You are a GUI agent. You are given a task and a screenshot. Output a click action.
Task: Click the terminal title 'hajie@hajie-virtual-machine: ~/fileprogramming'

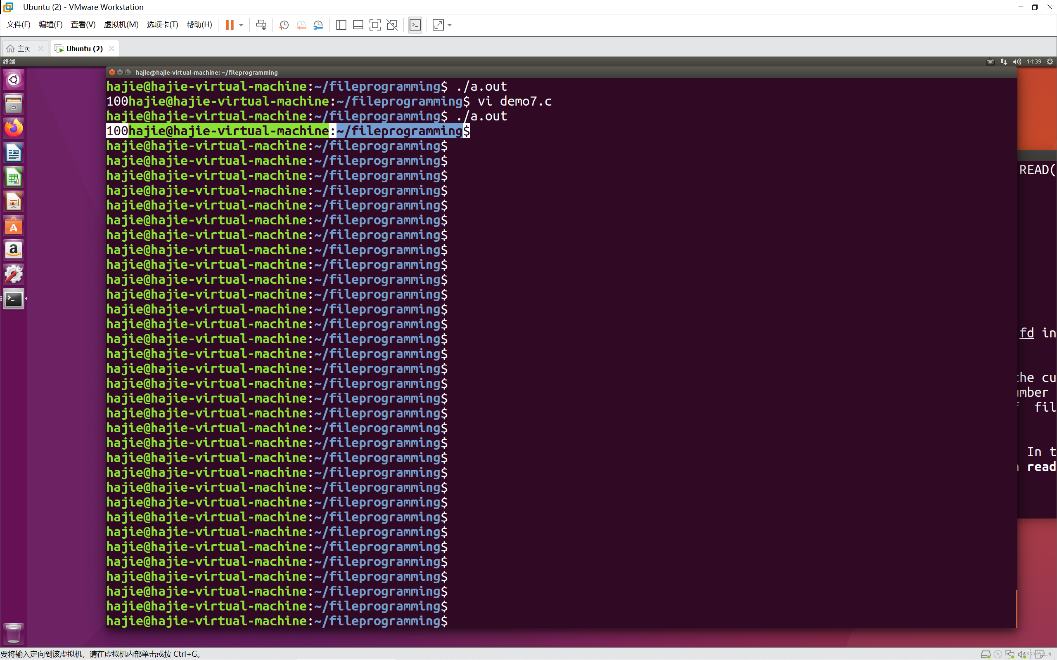tap(206, 73)
